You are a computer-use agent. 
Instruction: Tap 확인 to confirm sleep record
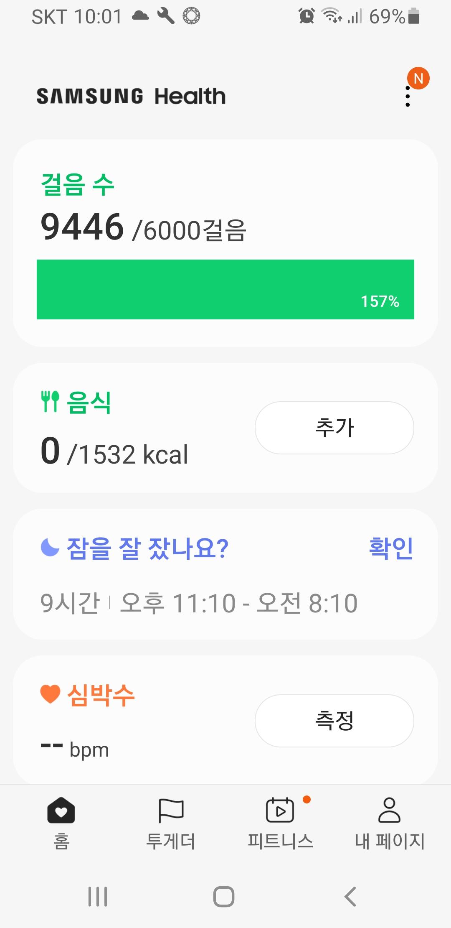pyautogui.click(x=391, y=548)
